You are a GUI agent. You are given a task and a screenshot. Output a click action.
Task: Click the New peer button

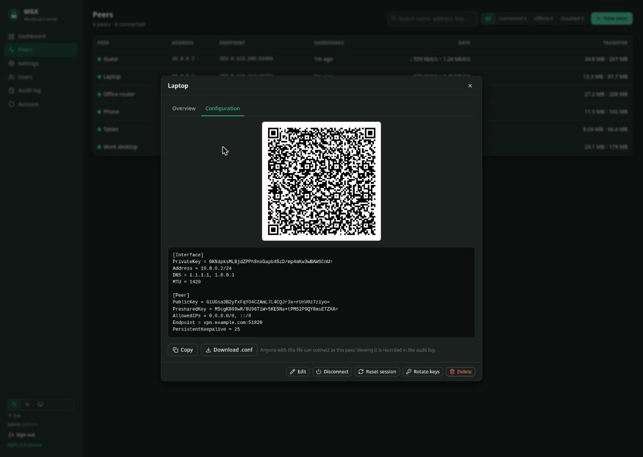click(x=612, y=18)
